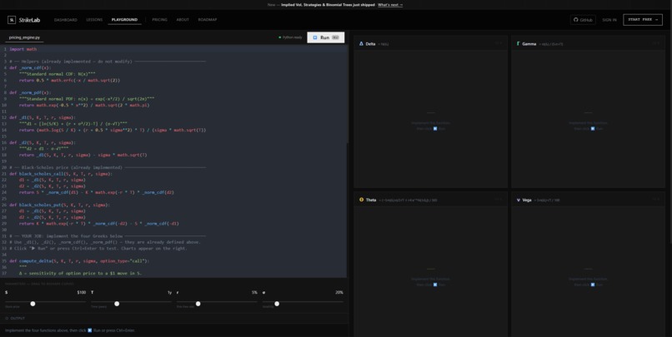Follow the What's next announcement link
Viewport: 672px width, 337px height.
point(390,5)
